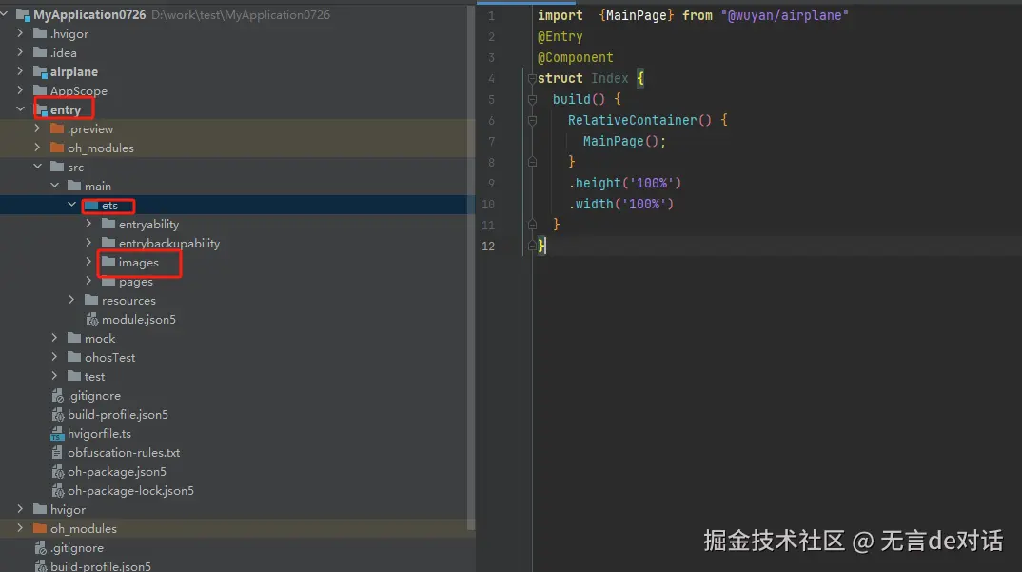
Task: Expand the .idea folder arrow
Action: point(20,51)
